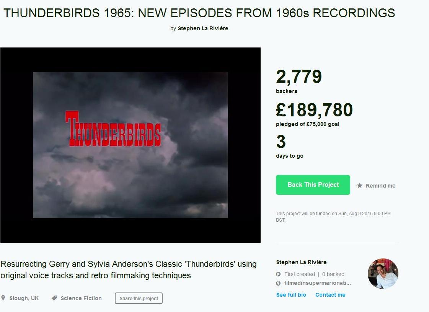
Task: Click the Remind me text
Action: point(380,186)
